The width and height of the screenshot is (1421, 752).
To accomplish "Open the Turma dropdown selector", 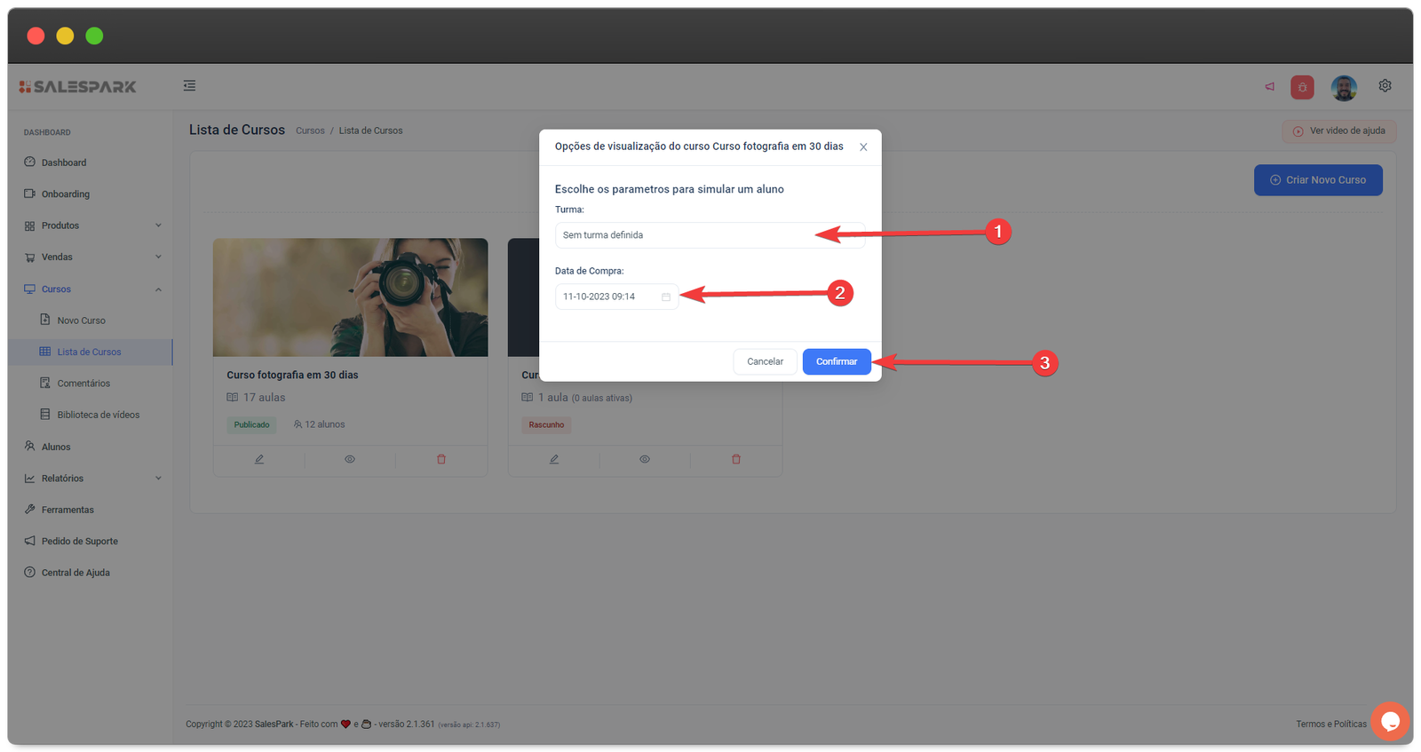I will [x=709, y=235].
